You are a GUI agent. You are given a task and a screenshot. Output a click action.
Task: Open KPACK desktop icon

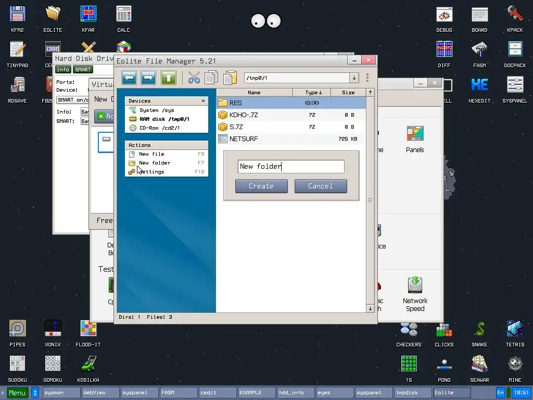tap(515, 19)
